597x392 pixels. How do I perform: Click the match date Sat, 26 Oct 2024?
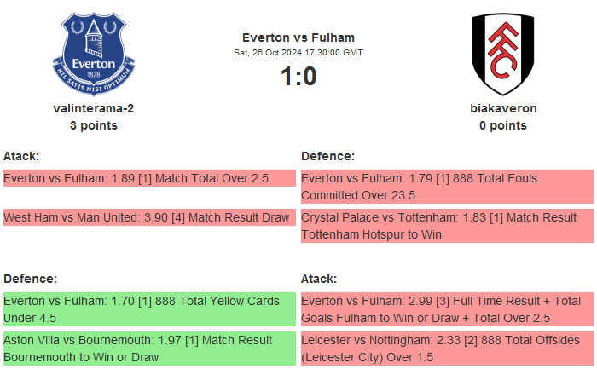[x=298, y=53]
